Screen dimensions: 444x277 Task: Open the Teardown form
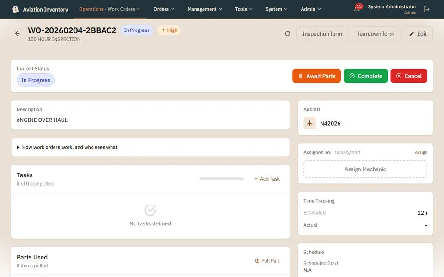pyautogui.click(x=375, y=34)
